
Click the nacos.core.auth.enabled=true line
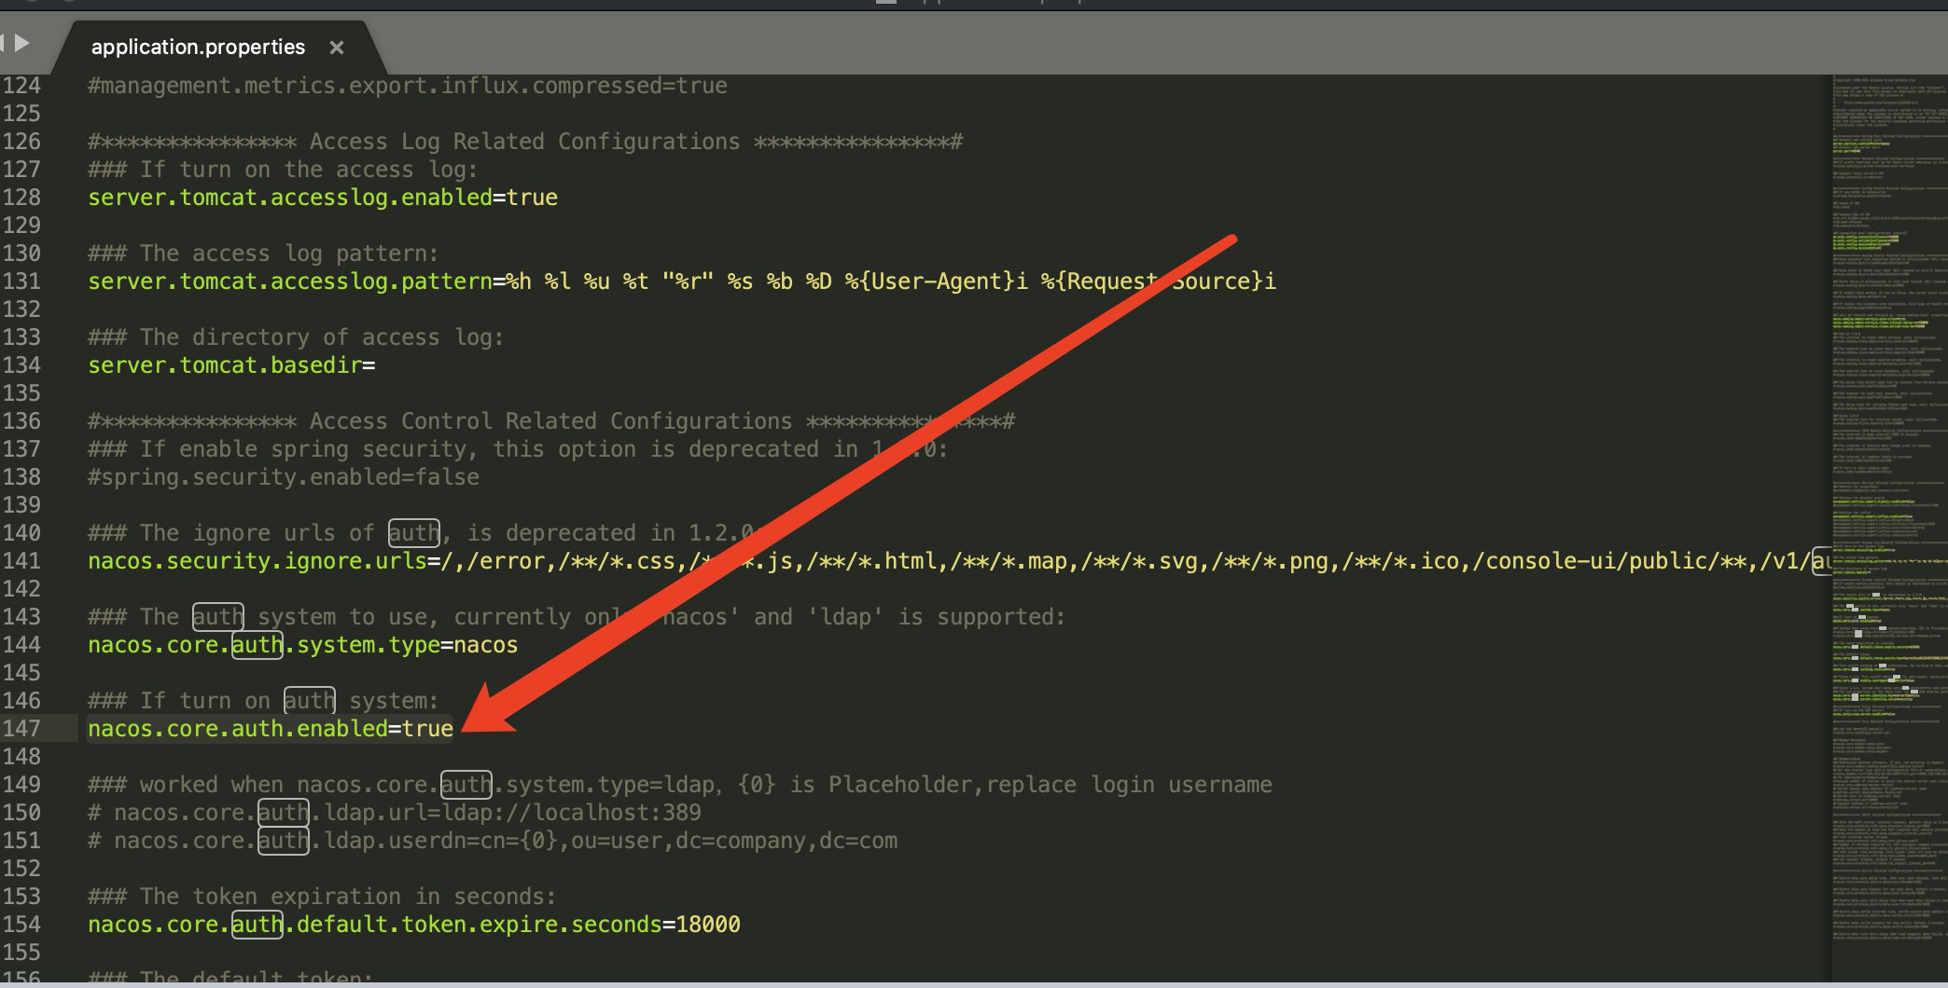(x=271, y=729)
